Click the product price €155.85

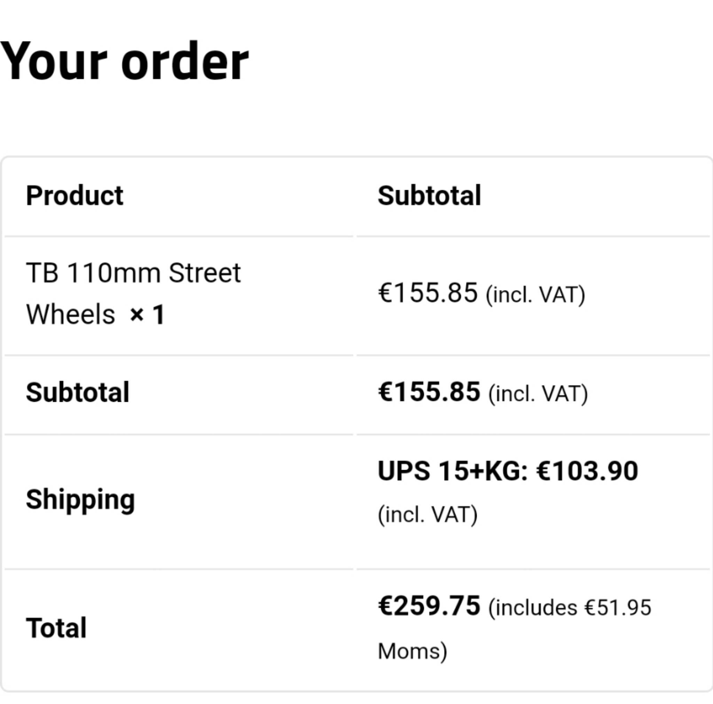point(428,293)
